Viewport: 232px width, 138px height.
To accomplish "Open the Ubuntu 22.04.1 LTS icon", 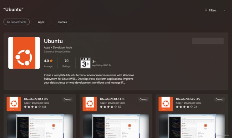I will pos(14,104).
